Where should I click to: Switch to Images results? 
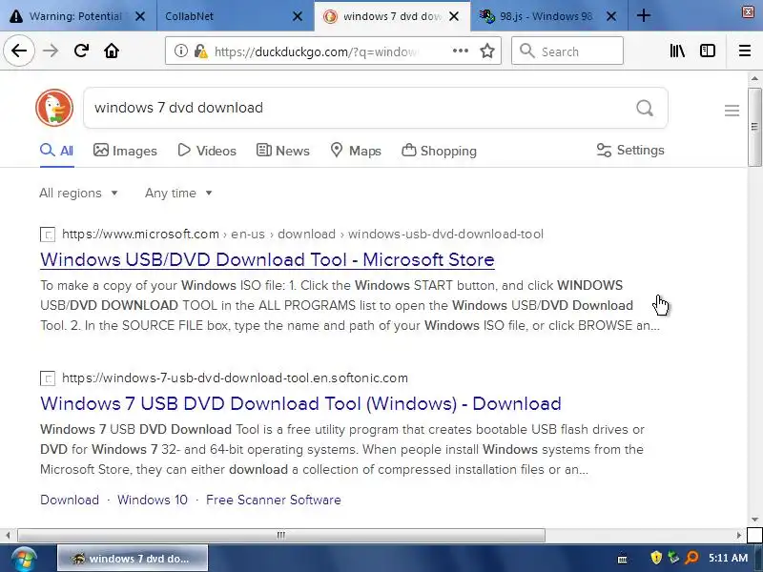coord(125,151)
